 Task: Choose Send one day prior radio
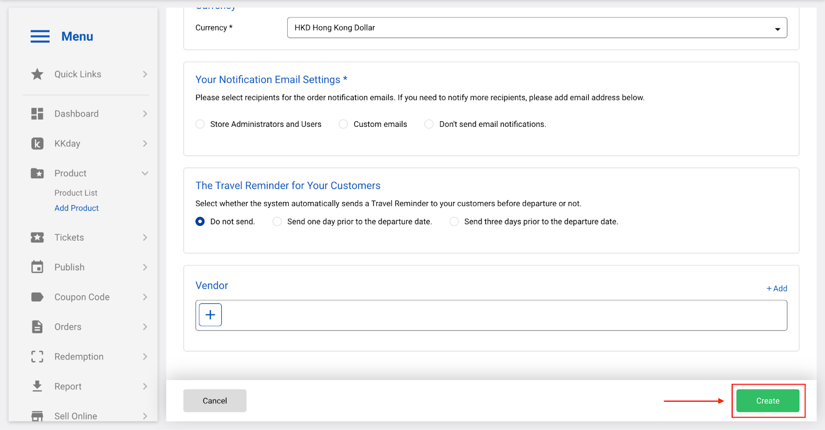pyautogui.click(x=277, y=222)
